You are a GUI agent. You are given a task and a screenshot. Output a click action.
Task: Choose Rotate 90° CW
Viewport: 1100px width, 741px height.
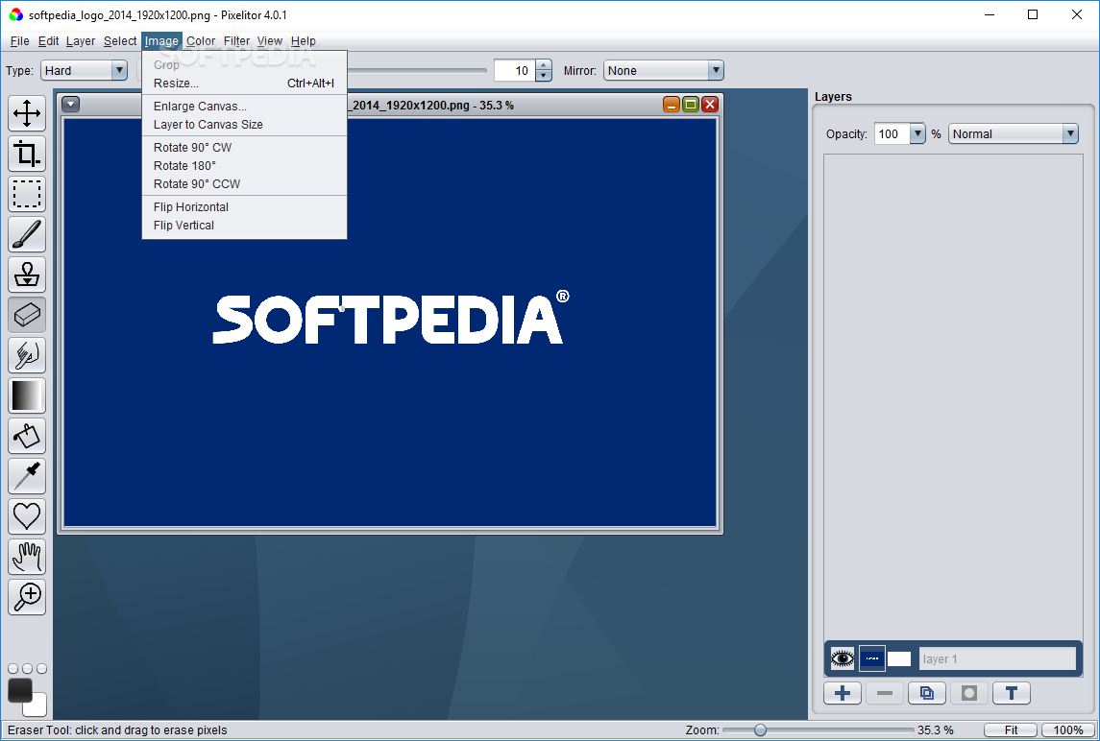point(244,147)
